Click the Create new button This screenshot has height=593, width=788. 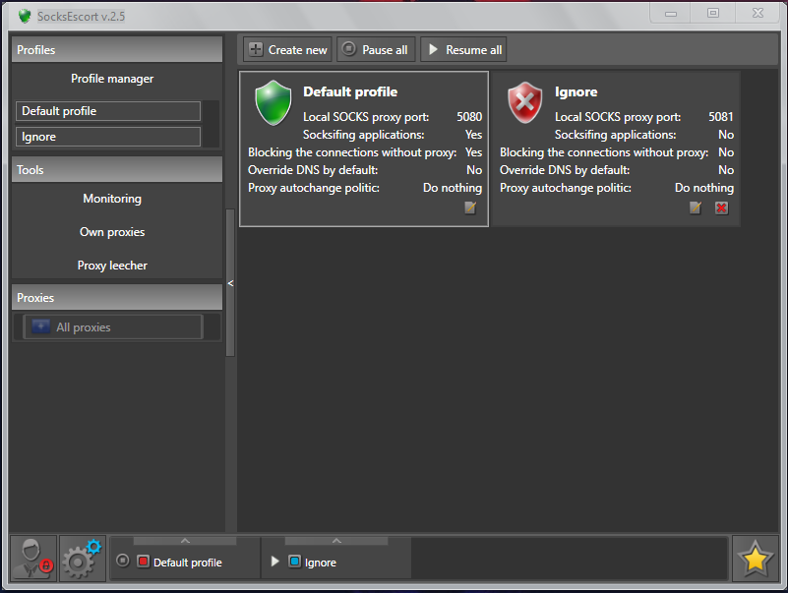point(287,49)
